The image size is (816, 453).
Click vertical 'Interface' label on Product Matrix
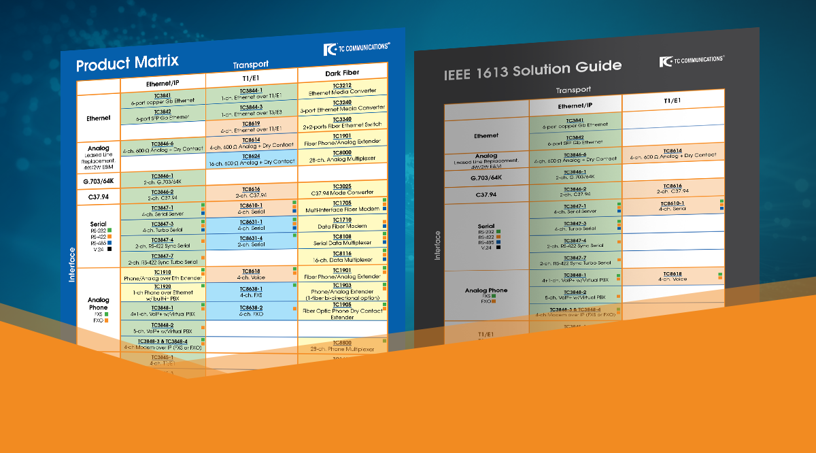click(x=71, y=264)
